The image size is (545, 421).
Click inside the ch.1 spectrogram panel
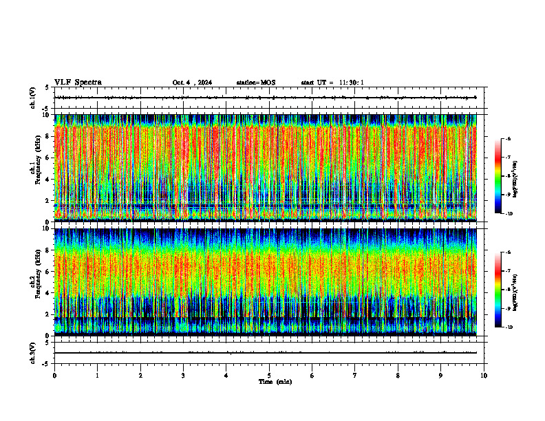(x=266, y=168)
